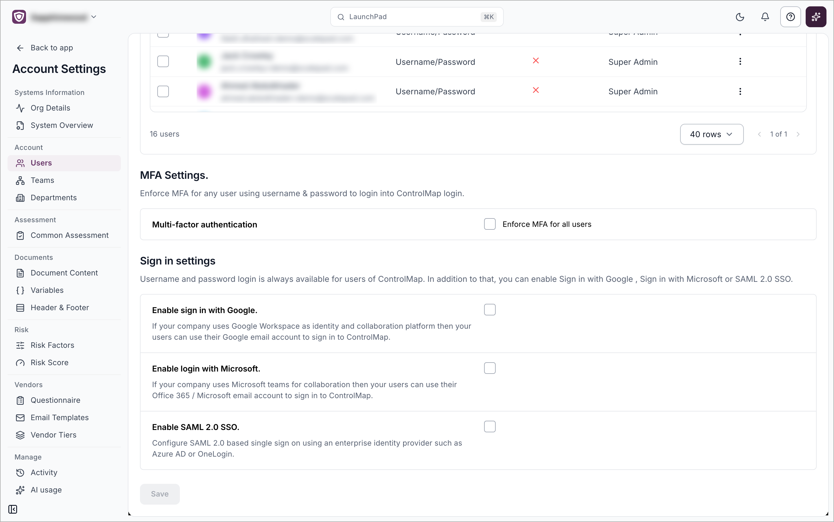
Task: Open AI usage in sidebar
Action: coord(64,490)
